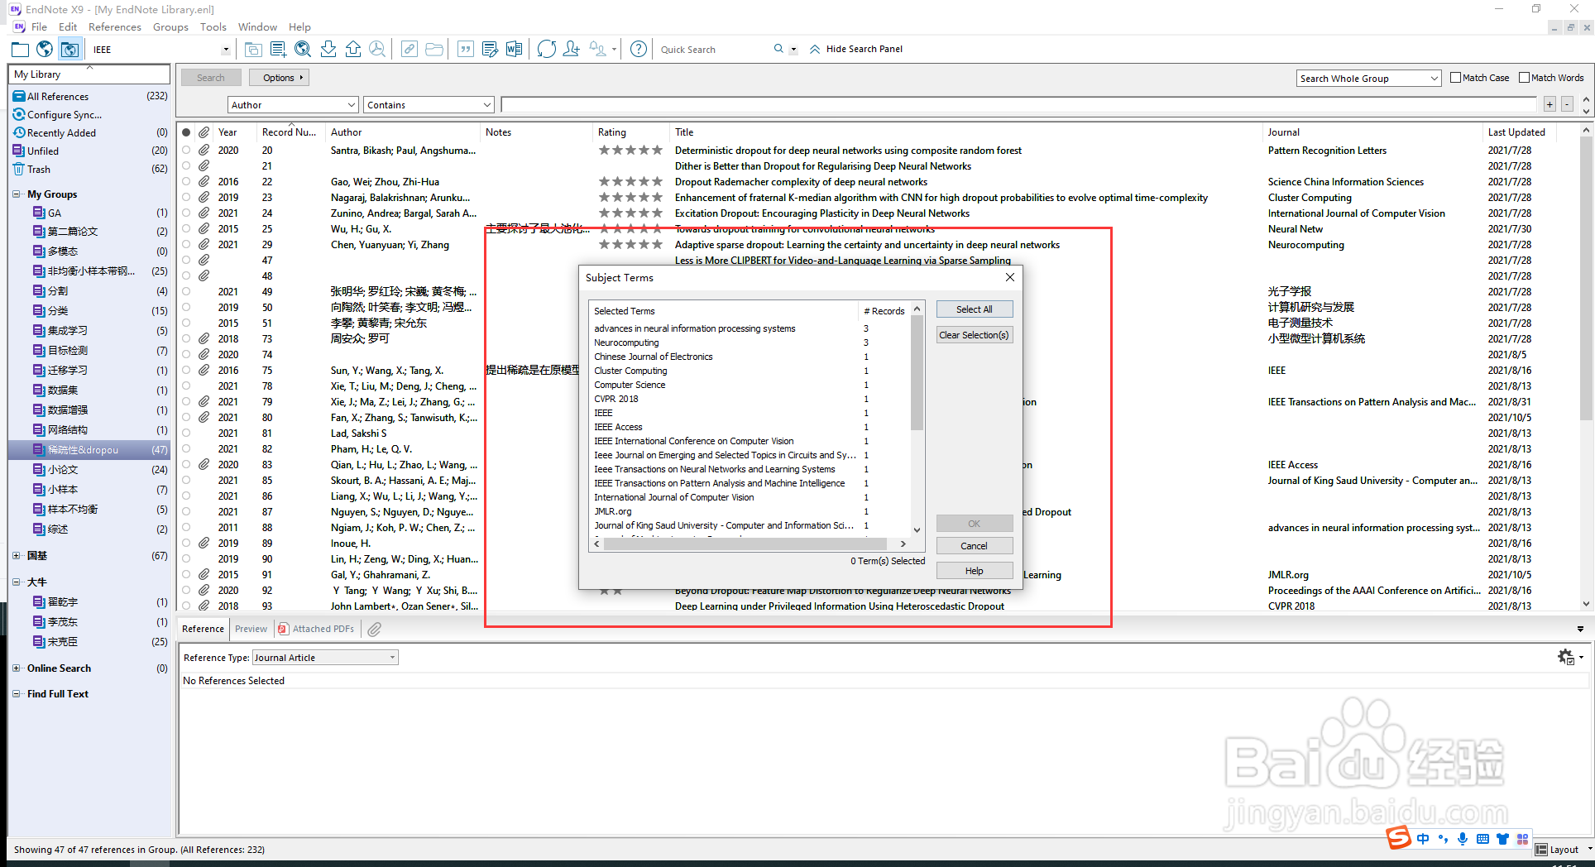Click the Go to Word Processor icon
This screenshot has height=867, width=1595.
click(515, 50)
